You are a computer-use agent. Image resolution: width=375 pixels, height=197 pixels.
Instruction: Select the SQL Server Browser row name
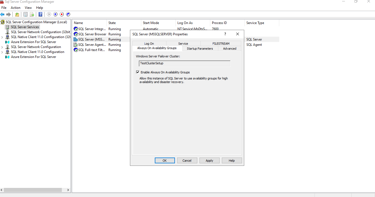(x=92, y=34)
